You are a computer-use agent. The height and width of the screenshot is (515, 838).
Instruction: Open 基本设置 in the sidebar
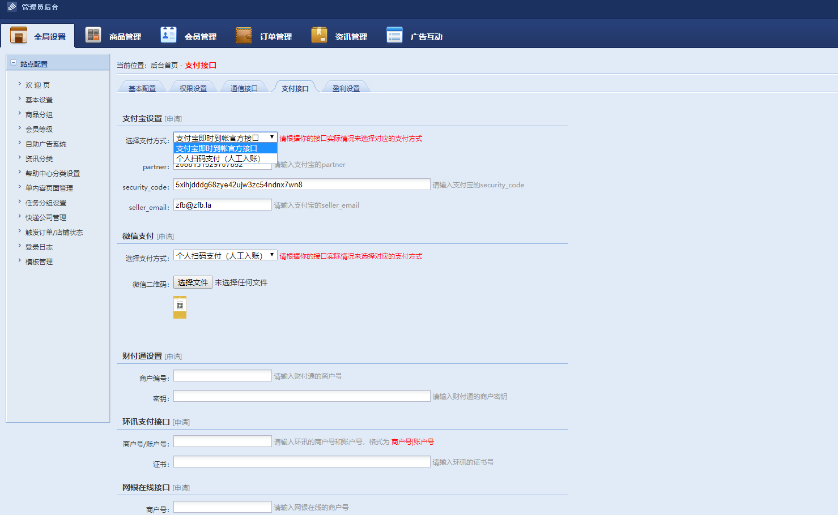tap(39, 100)
